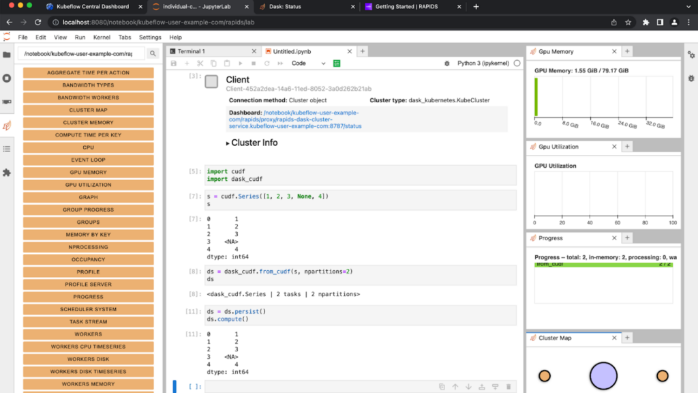
Task: Open the extension manager puzzle icon
Action: pyautogui.click(x=7, y=173)
